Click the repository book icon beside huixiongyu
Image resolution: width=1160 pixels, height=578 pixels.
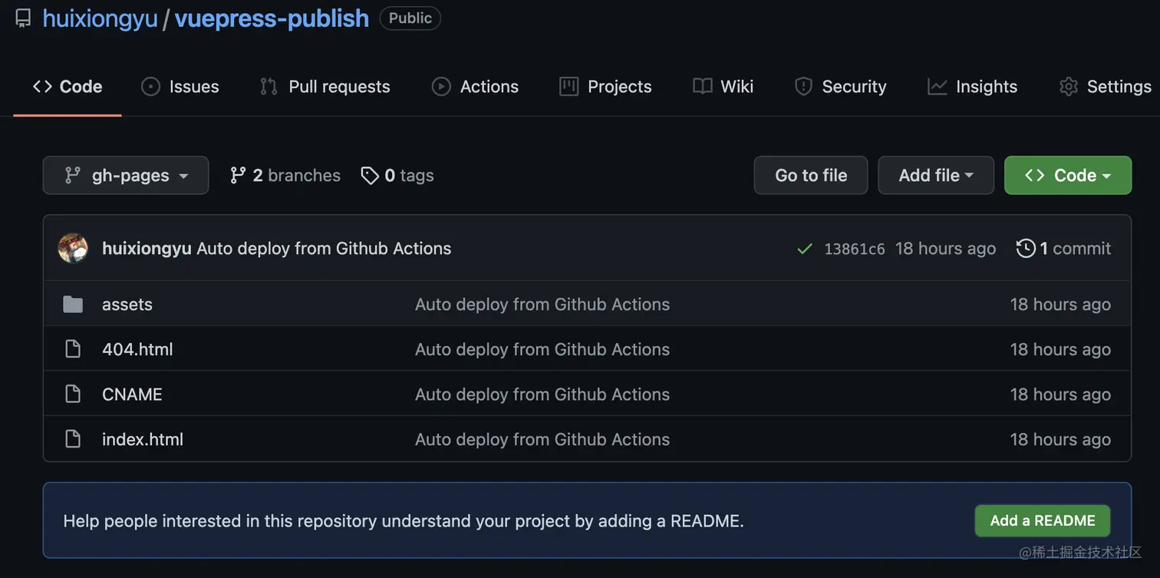click(24, 18)
